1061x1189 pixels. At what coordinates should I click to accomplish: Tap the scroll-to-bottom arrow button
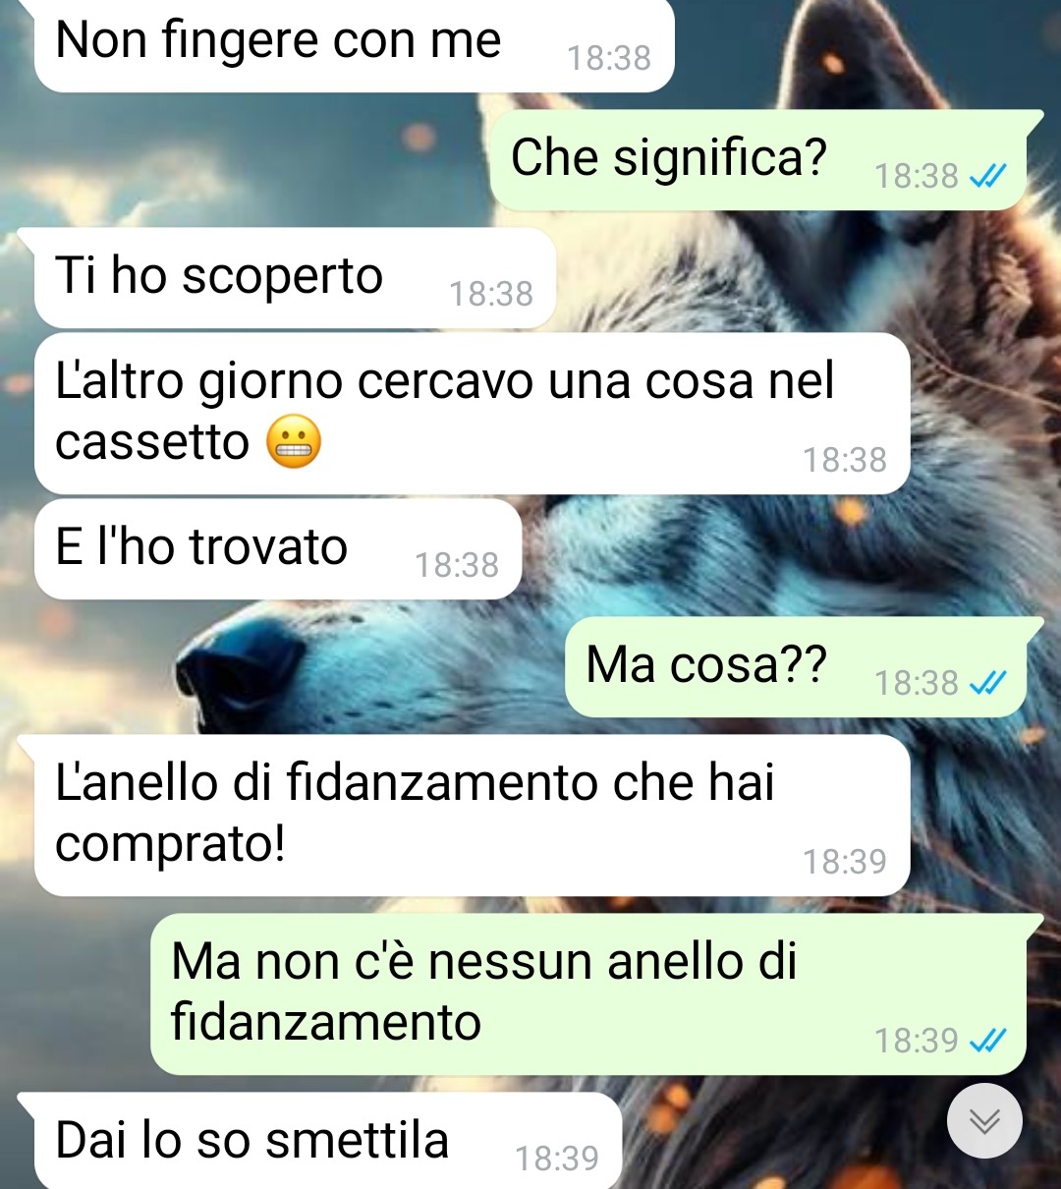[984, 1121]
